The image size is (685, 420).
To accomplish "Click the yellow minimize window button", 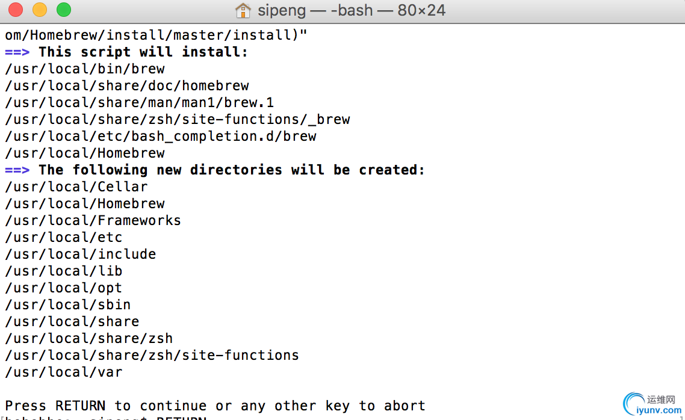I will pyautogui.click(x=40, y=10).
